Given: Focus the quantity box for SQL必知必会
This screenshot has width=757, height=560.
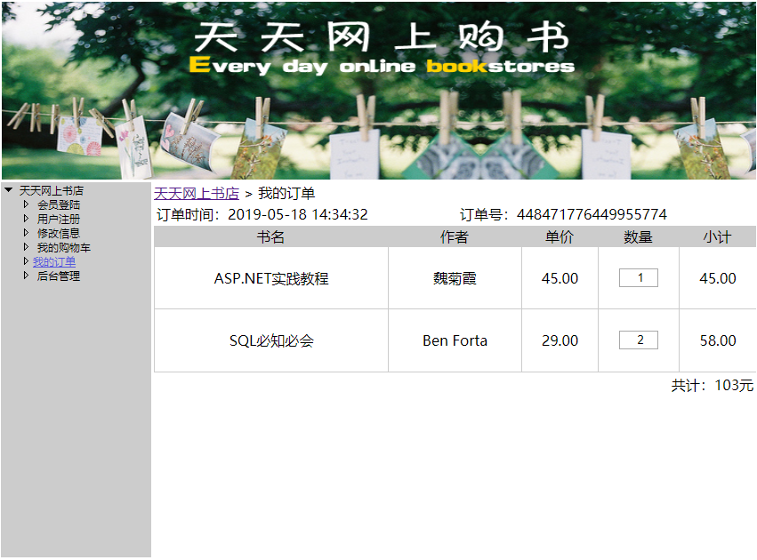Looking at the screenshot, I should coord(639,340).
